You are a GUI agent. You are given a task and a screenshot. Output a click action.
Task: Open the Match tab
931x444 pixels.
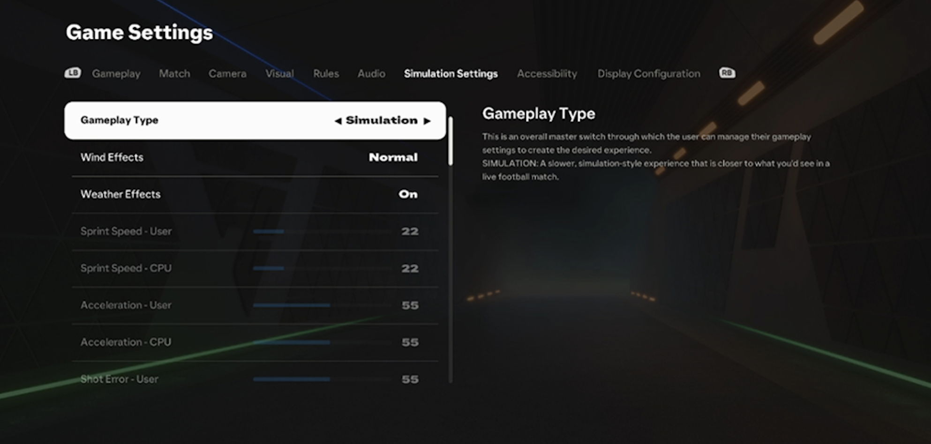tap(174, 74)
